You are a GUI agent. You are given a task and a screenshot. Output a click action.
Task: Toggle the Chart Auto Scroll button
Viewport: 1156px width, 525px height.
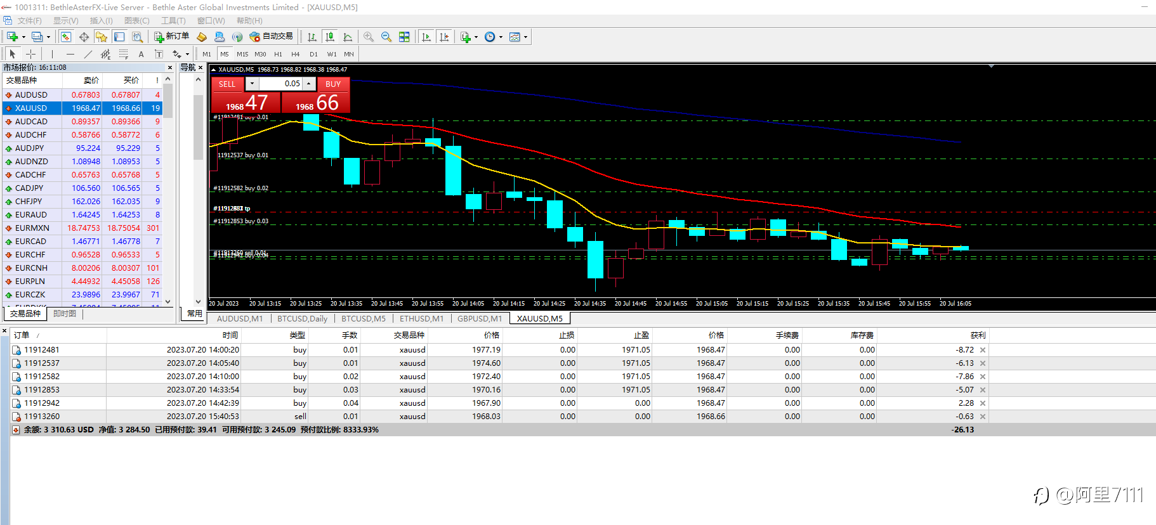(x=426, y=37)
